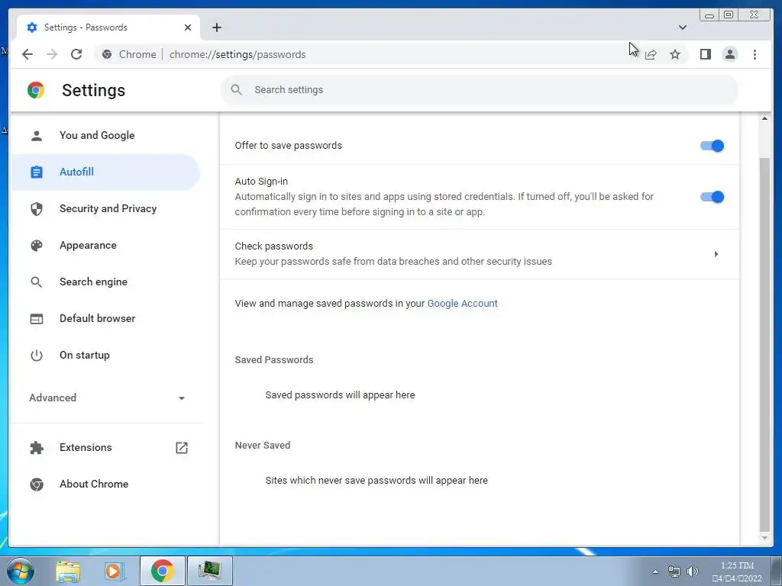Viewport: 782px width, 586px height.
Task: Click the power icon for On startup
Action: (x=37, y=356)
